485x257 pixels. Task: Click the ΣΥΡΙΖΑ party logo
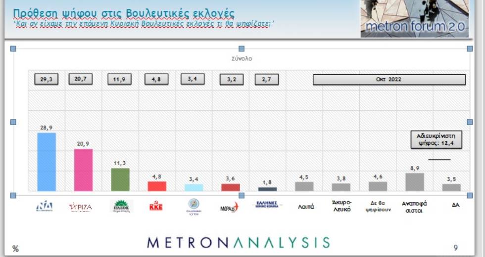pyautogui.click(x=80, y=207)
